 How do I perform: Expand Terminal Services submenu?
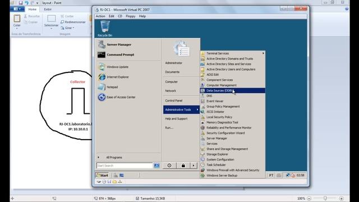click(233, 53)
